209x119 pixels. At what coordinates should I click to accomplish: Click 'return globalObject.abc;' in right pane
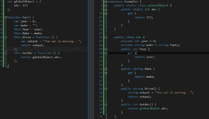pyautogui.click(x=148, y=109)
